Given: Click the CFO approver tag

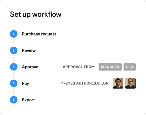Looking at the screenshot, I should pyautogui.click(x=129, y=67).
